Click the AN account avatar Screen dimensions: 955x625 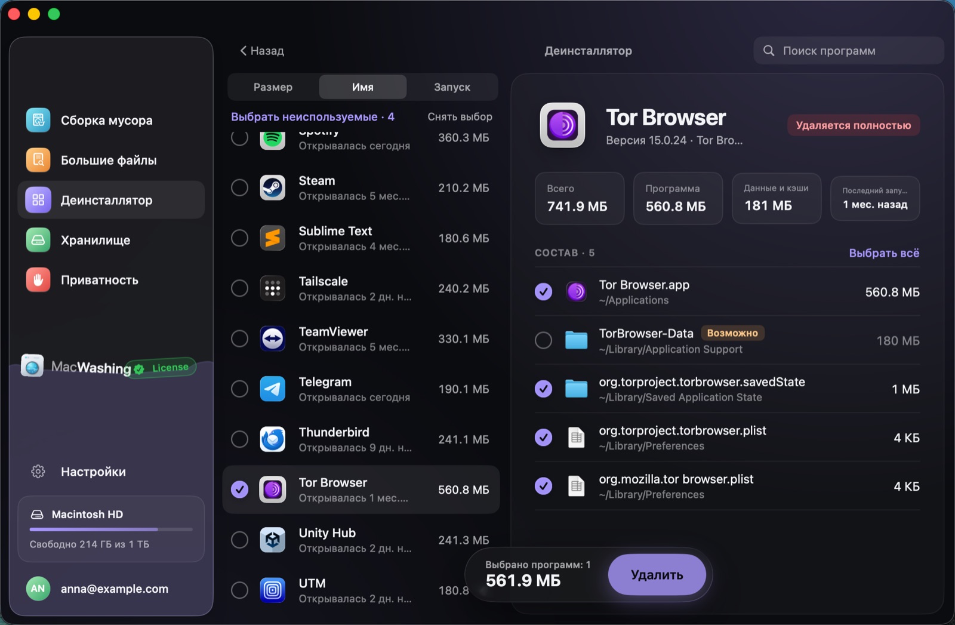tap(38, 589)
